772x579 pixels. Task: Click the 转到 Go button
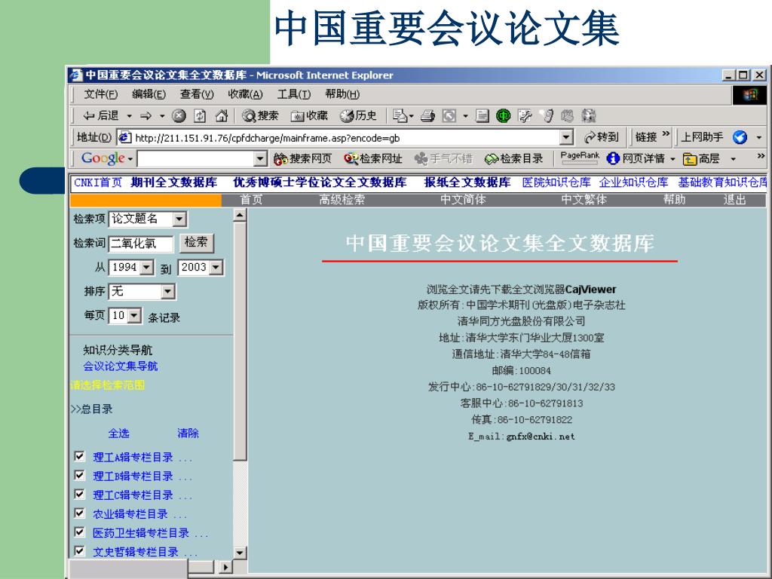coord(601,137)
